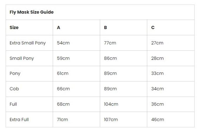
Task: Click the 'Small Pony' row label
Action: [22, 58]
